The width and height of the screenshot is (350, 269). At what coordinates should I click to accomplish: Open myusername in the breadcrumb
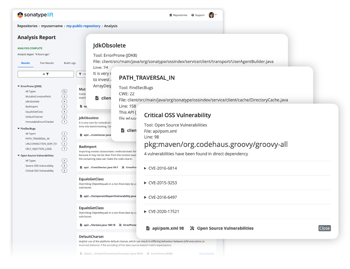(52, 26)
